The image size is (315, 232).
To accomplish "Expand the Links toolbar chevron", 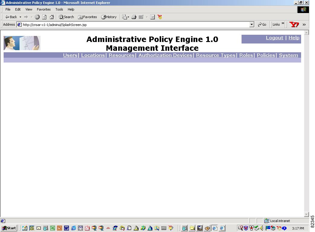I will tap(283, 24).
